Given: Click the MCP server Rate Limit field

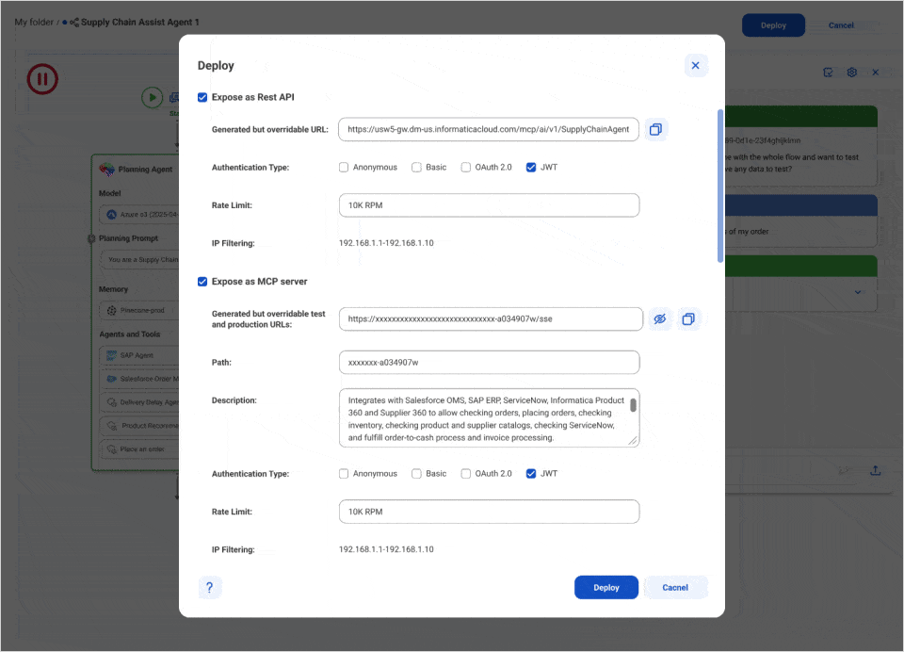Looking at the screenshot, I should point(489,512).
